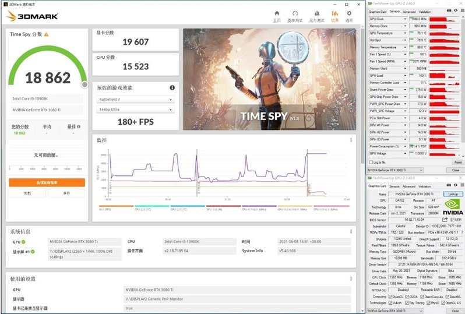
Task: Switch to the Validation tab in GPU-Z
Action: click(x=425, y=12)
